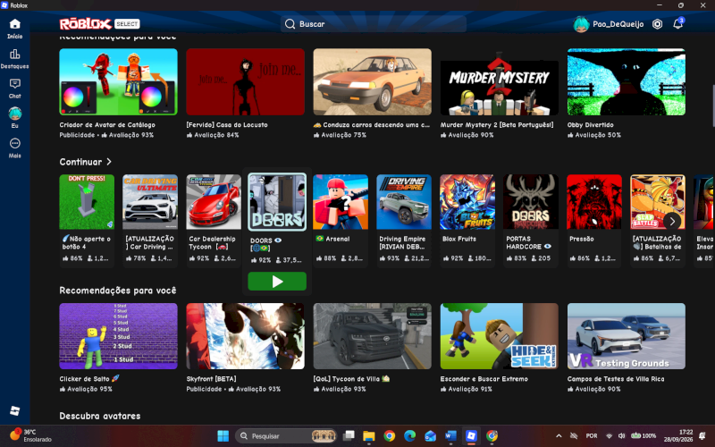The width and height of the screenshot is (715, 447).
Task: Focus the Buscar search field
Action: tap(374, 24)
